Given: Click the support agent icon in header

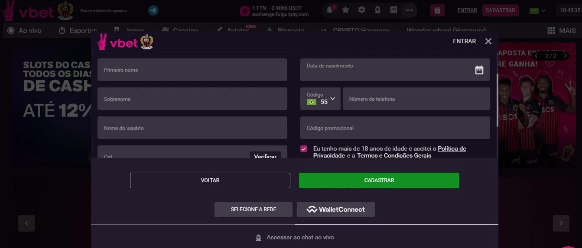Looking at the screenshot, I should (x=377, y=10).
